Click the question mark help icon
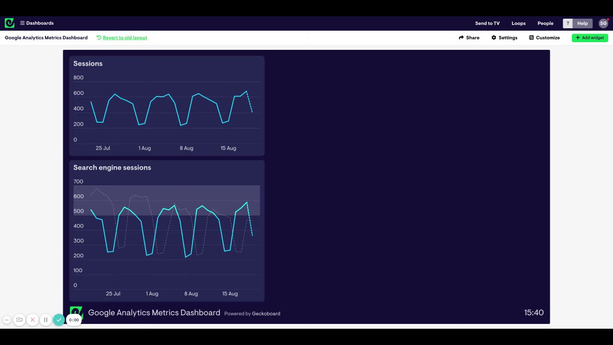This screenshot has height=345, width=613. 568,23
